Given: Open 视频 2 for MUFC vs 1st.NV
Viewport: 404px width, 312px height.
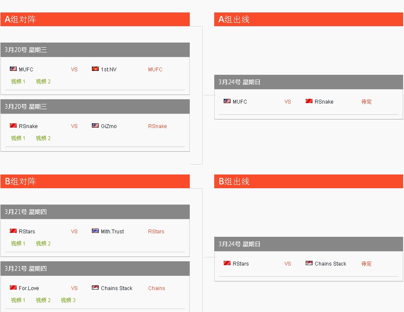Looking at the screenshot, I should [x=43, y=82].
